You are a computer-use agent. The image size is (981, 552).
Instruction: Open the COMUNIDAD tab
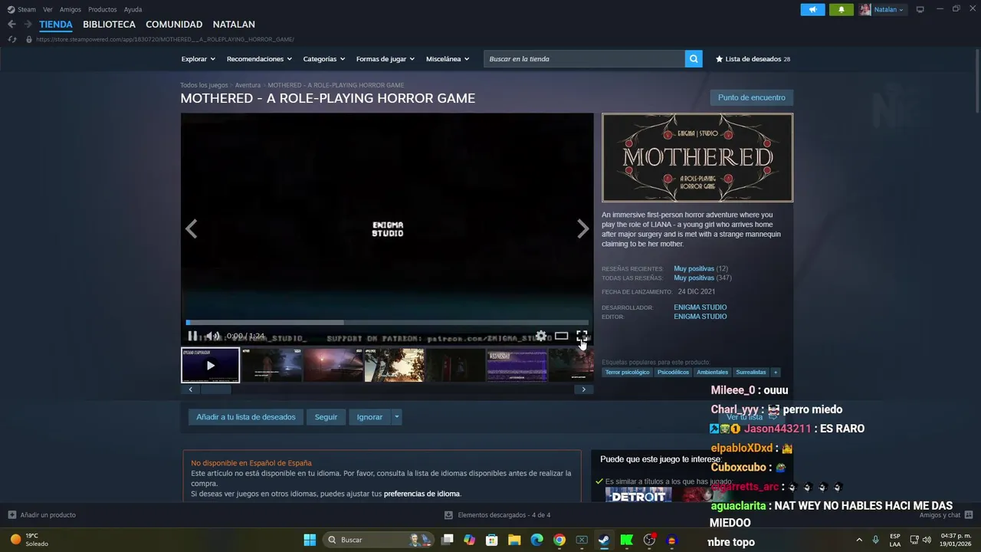(x=174, y=25)
